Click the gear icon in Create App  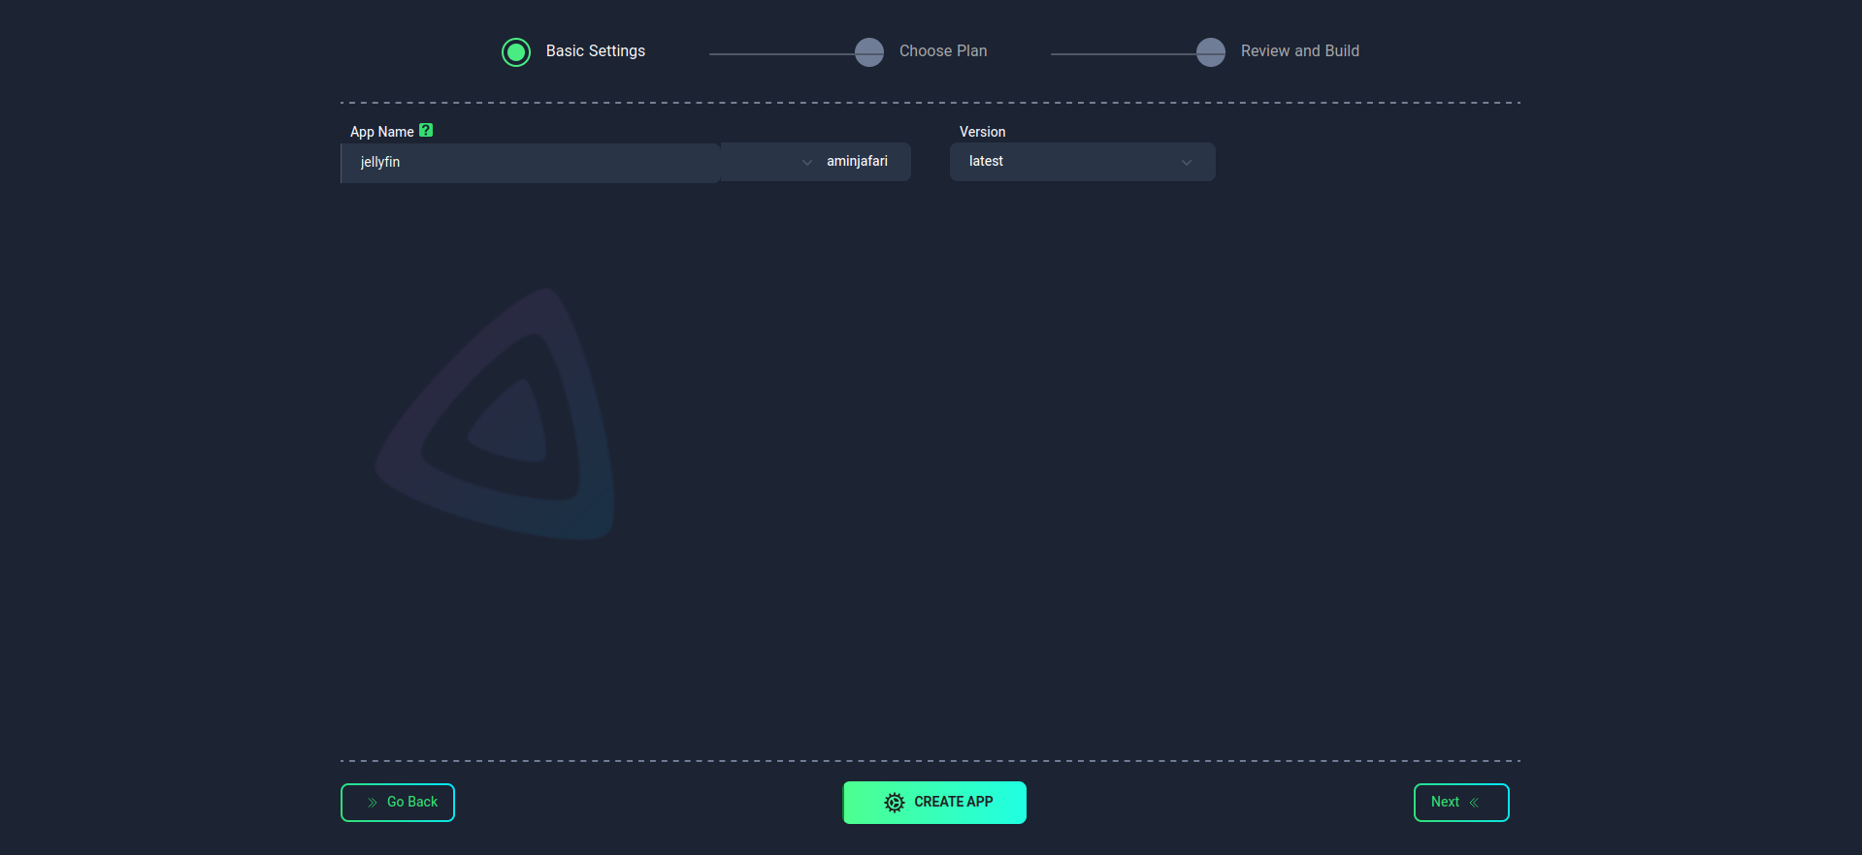pos(895,803)
